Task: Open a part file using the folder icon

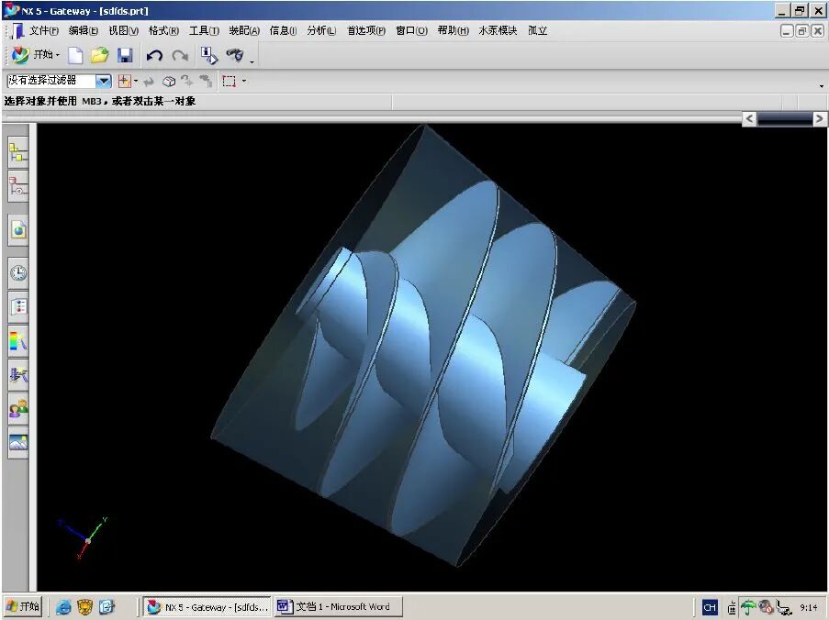Action: (x=99, y=55)
